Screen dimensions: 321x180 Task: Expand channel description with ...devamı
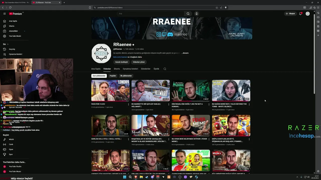click(185, 53)
